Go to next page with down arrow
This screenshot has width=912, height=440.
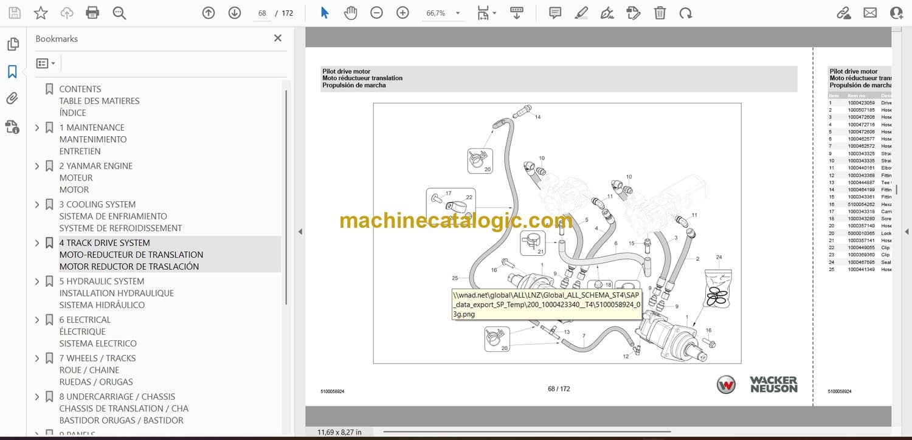(235, 13)
